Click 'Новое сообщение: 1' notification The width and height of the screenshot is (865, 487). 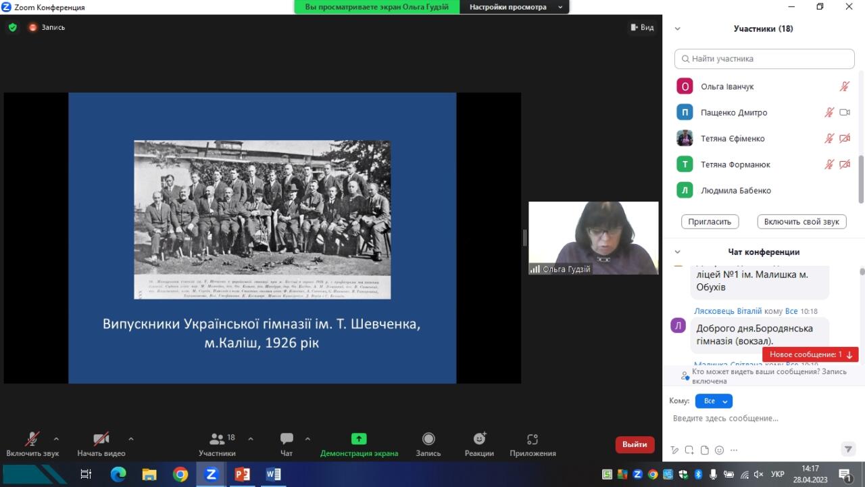tap(810, 354)
